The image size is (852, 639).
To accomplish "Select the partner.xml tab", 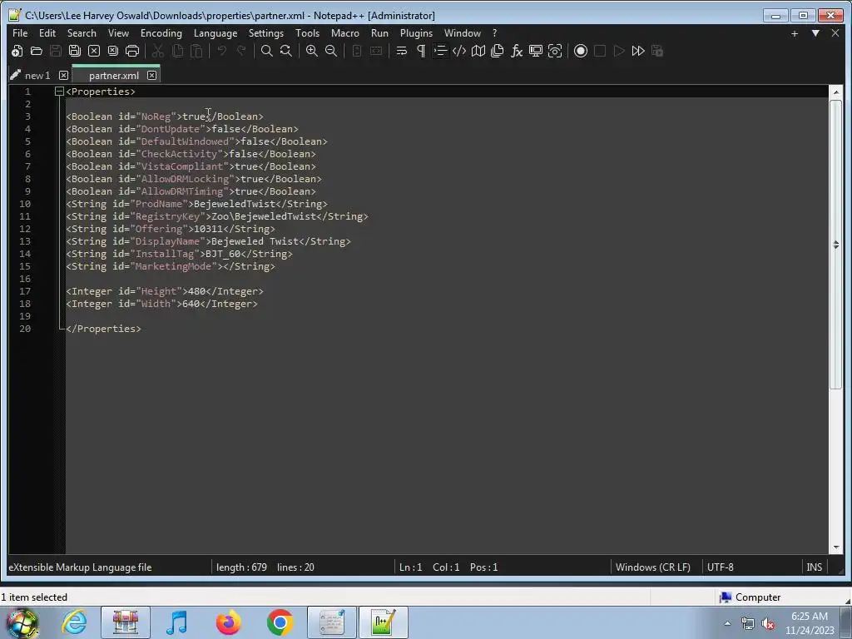I will (x=114, y=76).
